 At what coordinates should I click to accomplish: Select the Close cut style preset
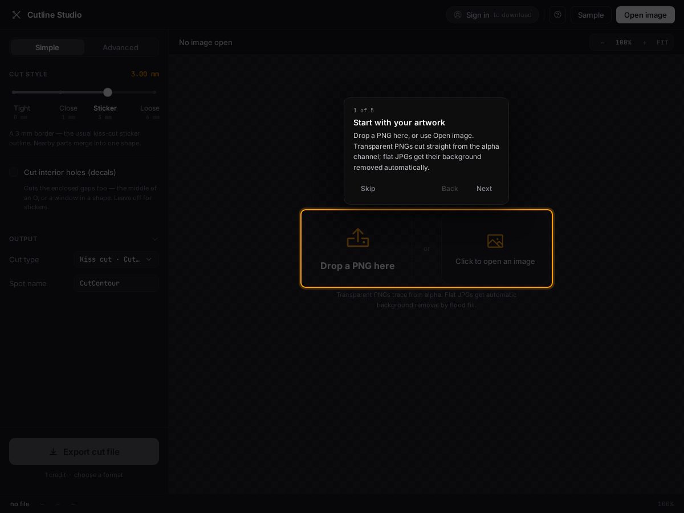(68, 112)
